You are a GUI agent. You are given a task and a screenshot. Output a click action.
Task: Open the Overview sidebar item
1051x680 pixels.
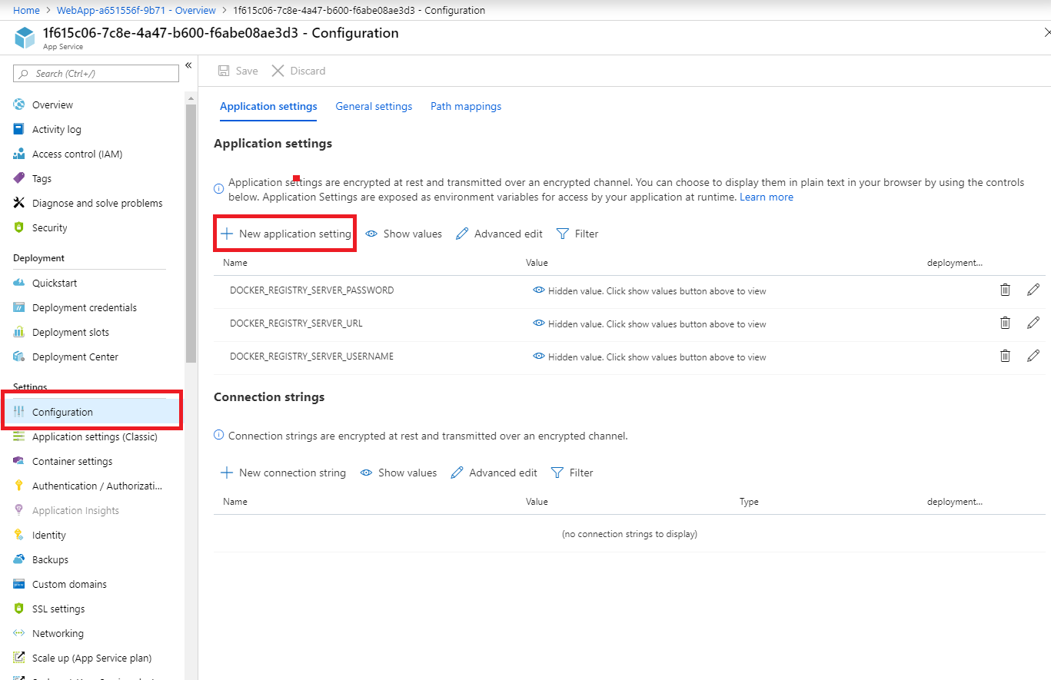click(52, 104)
